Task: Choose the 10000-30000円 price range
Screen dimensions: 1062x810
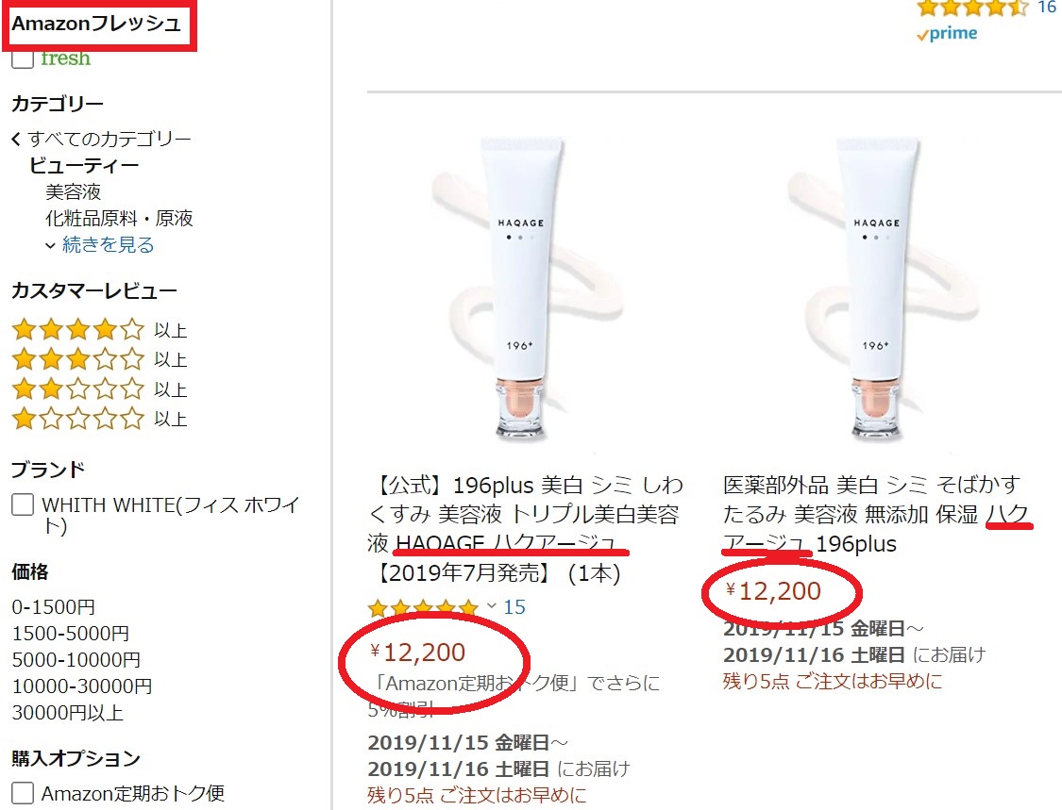Action: (x=82, y=686)
